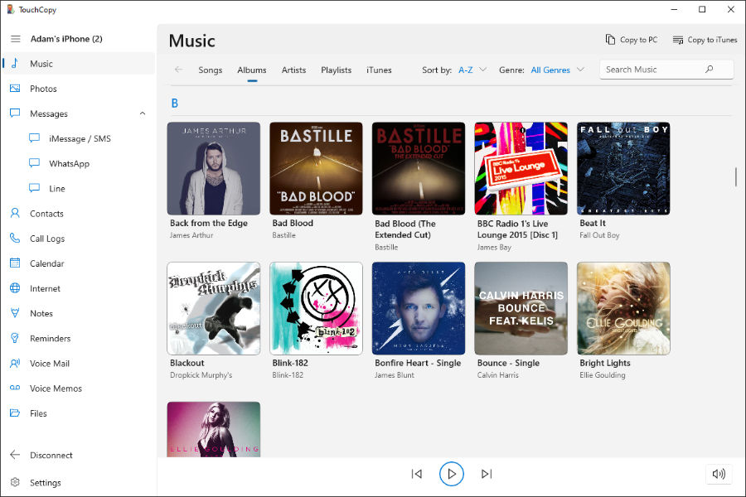Image resolution: width=746 pixels, height=497 pixels.
Task: Open the hamburger navigation menu
Action: coord(15,39)
